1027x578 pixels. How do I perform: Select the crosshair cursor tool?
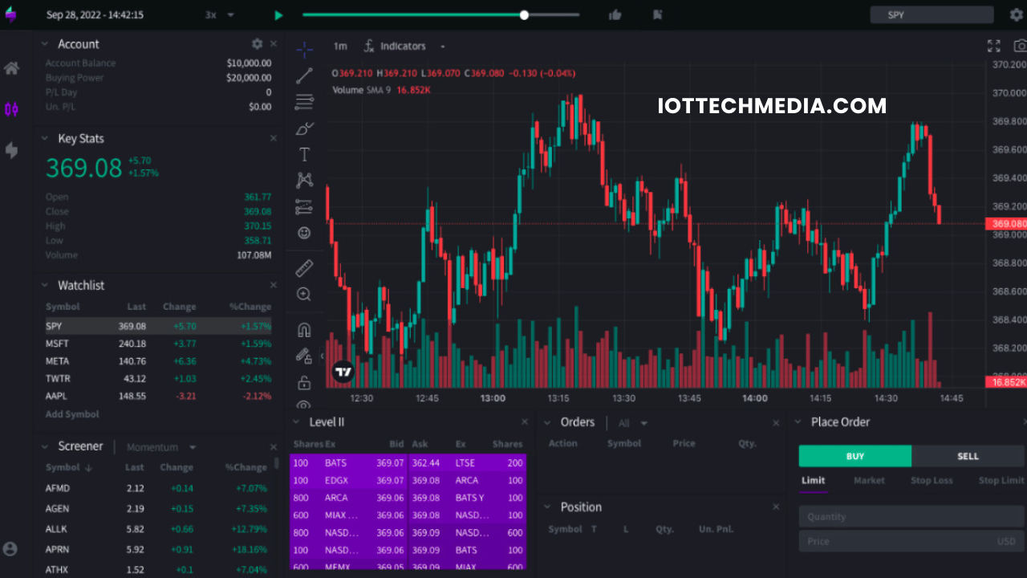(304, 50)
